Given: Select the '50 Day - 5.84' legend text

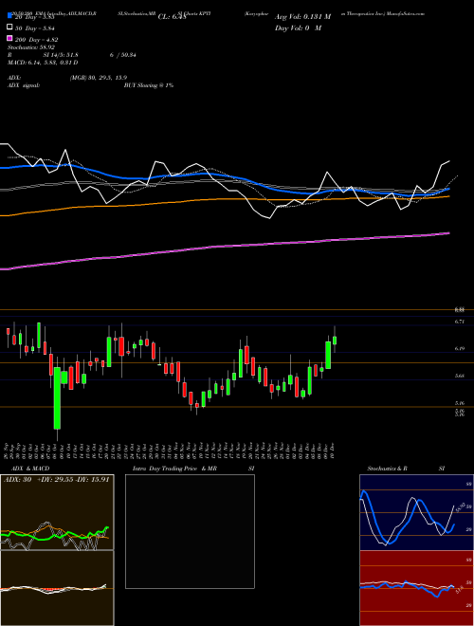Looking at the screenshot, I should coord(35,28).
